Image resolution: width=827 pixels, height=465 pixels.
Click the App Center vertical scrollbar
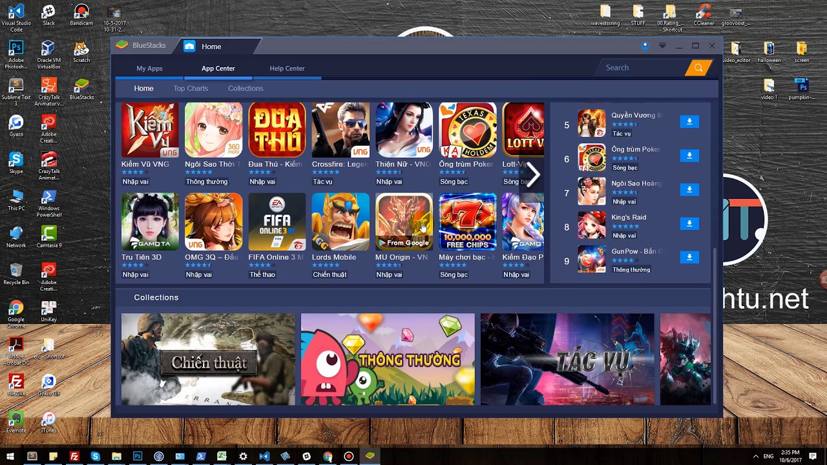click(x=715, y=326)
